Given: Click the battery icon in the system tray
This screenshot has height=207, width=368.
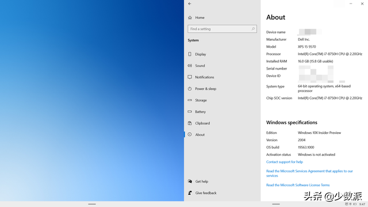Looking at the screenshot, I should click(355, 204).
